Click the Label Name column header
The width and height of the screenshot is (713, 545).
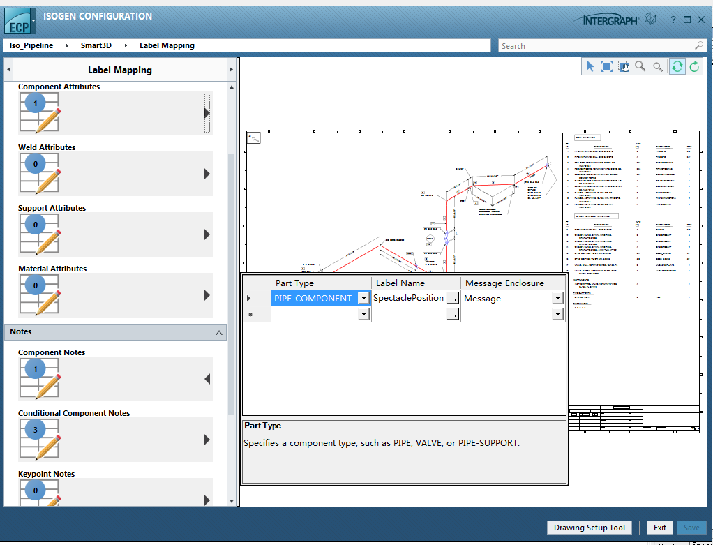[x=416, y=283]
